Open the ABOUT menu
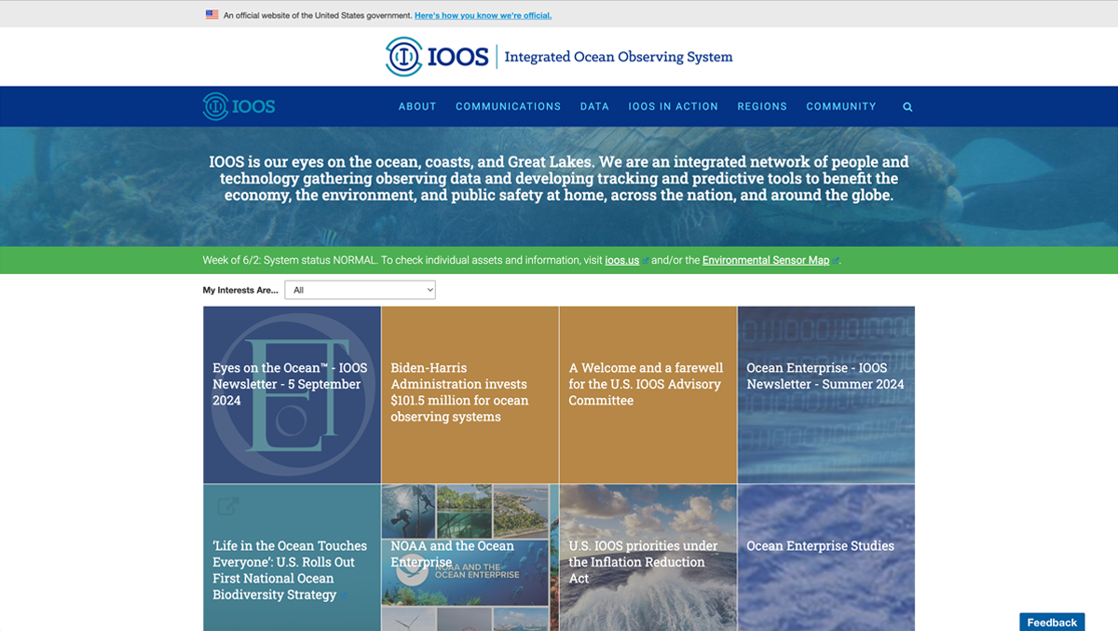 point(417,106)
